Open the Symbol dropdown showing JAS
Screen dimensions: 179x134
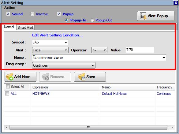pyautogui.click(x=50, y=42)
